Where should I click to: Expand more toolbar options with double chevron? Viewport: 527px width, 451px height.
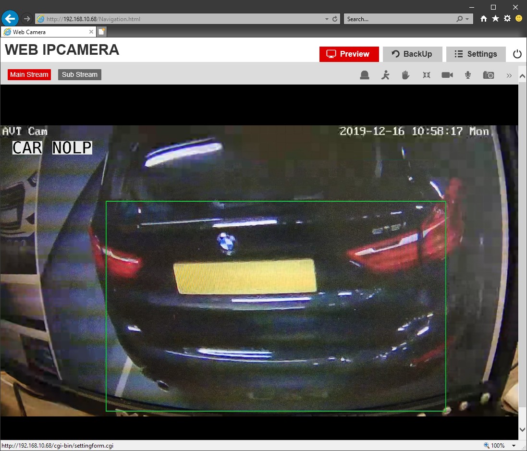[x=509, y=75]
